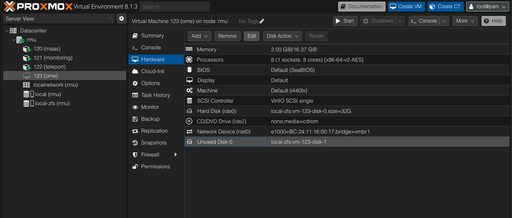Click the localnetwork (rmu) grid icon
Image resolution: width=512 pixels, height=218 pixels.
click(x=26, y=85)
